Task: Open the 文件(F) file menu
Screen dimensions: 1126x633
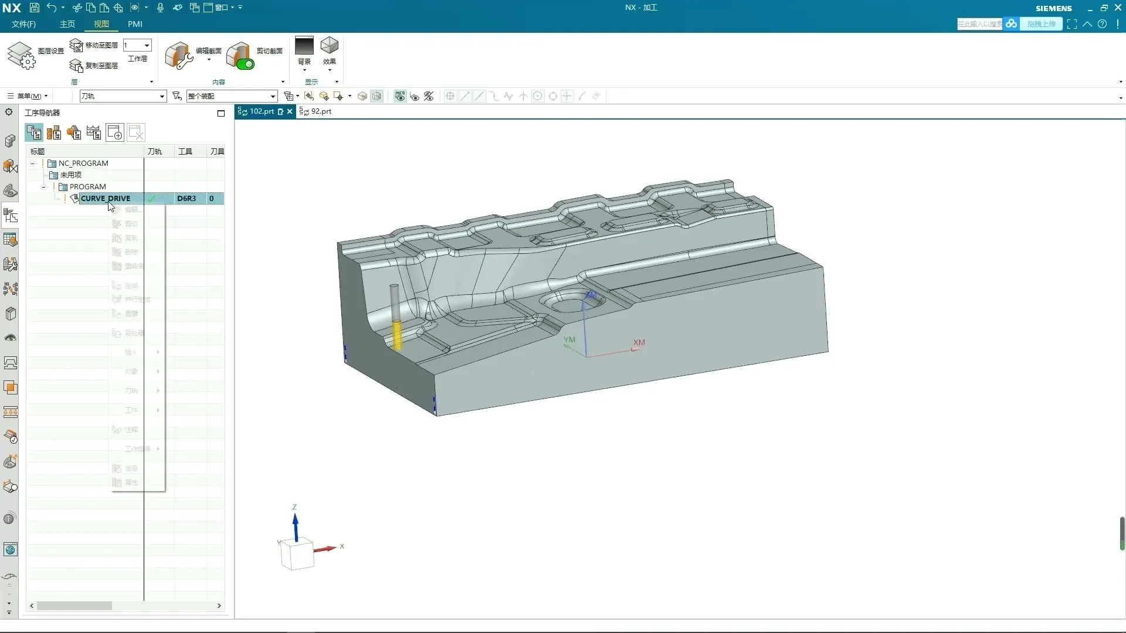Action: [23, 24]
